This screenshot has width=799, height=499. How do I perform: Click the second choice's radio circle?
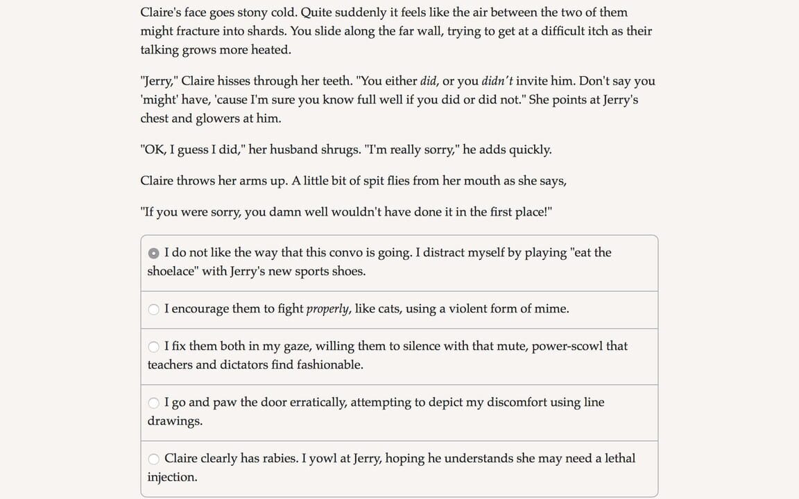tap(153, 309)
